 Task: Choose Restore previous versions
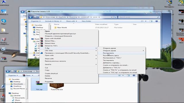(x=55, y=61)
